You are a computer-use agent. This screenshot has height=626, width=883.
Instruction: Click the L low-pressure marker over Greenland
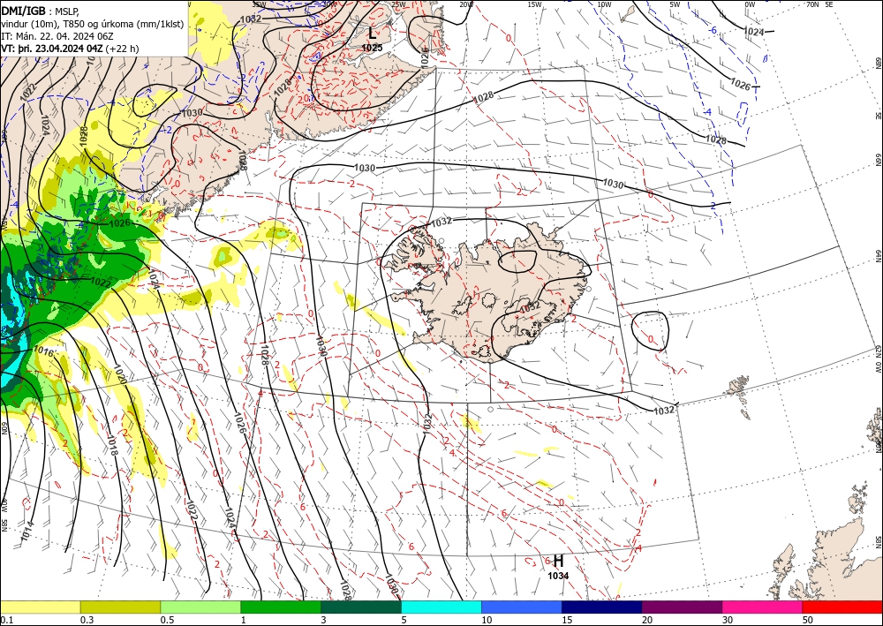click(373, 34)
